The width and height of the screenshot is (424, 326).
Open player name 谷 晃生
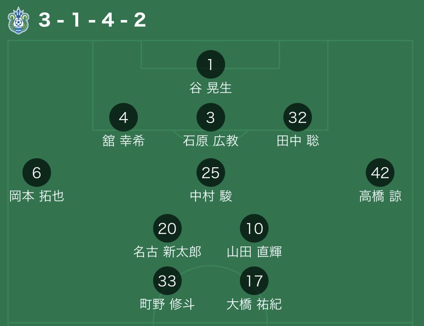[211, 88]
